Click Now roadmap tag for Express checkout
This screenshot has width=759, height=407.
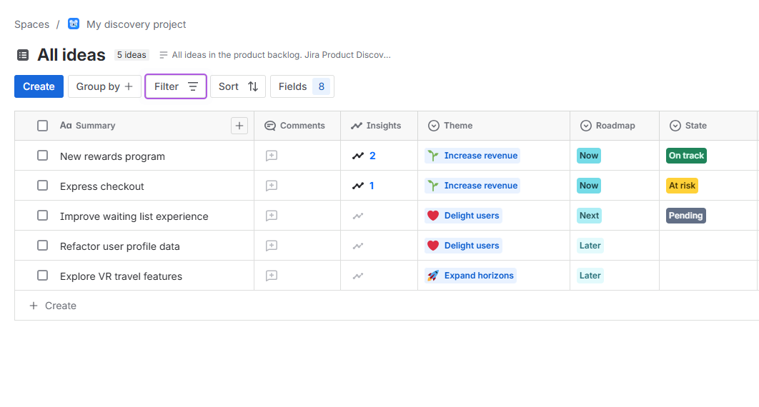589,186
